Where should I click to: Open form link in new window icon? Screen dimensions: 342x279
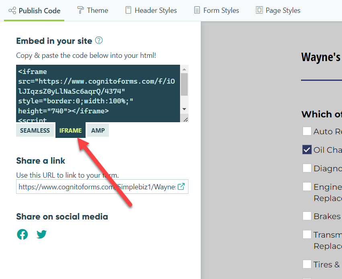point(181,187)
